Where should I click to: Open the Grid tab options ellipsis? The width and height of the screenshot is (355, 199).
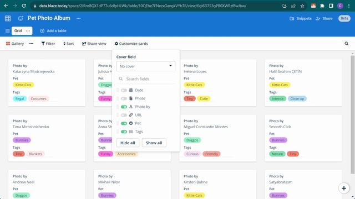(x=28, y=31)
